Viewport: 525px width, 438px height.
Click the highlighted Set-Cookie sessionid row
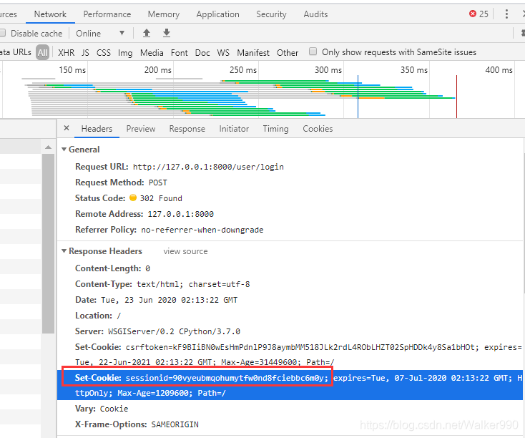tap(290, 385)
